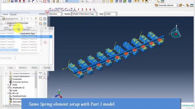The width and height of the screenshot is (195, 109).
Task: Open the selection filter dropdown showing All
Action: point(73,1)
